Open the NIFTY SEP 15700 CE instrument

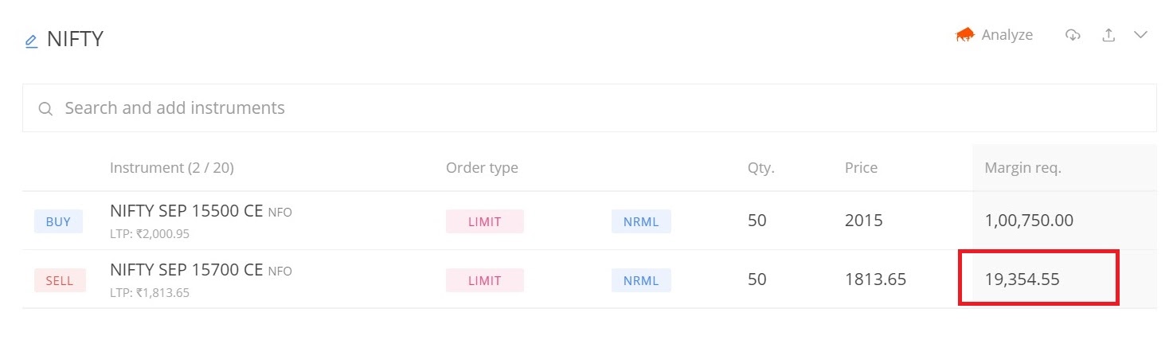tap(186, 270)
